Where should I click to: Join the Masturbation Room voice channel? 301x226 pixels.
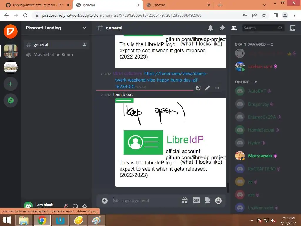(x=57, y=55)
